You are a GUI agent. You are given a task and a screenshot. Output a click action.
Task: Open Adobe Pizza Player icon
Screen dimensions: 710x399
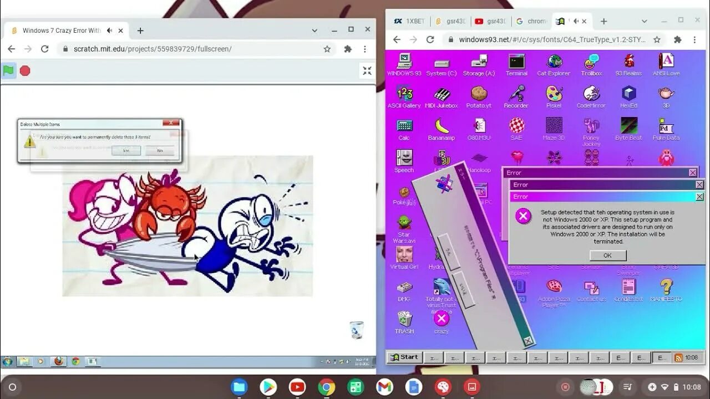pos(554,293)
